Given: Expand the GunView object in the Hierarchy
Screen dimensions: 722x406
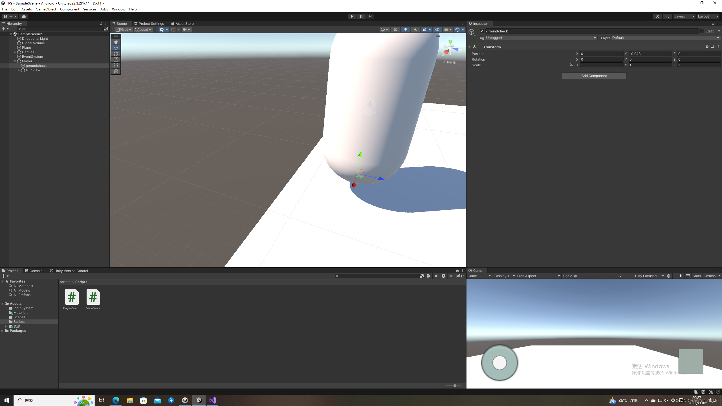Looking at the screenshot, I should 19,70.
